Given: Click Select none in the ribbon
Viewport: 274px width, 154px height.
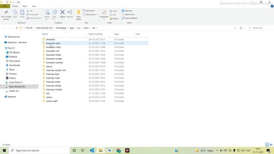Looking at the screenshot, I should click(x=128, y=15).
